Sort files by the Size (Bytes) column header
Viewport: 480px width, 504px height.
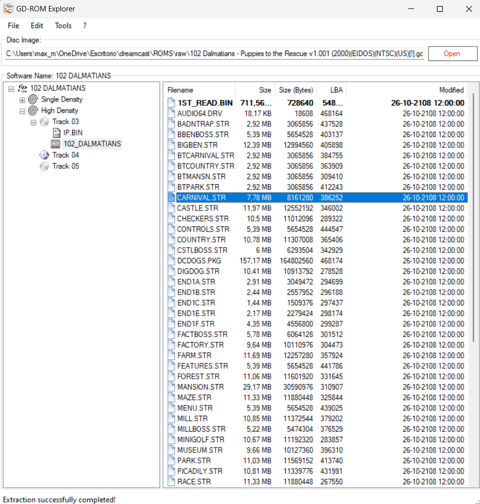[296, 90]
